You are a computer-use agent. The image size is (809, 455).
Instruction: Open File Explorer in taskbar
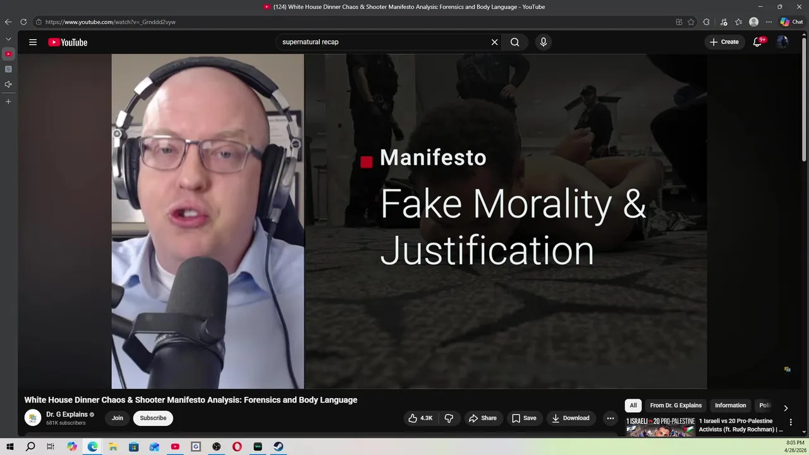coord(113,447)
